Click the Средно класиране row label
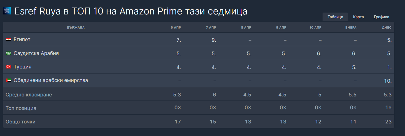 click(x=29, y=95)
